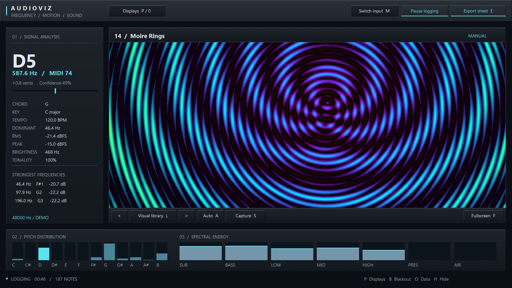Click the 196.0 Hz G3 frequency row
This screenshot has height=288, width=512.
[x=41, y=201]
